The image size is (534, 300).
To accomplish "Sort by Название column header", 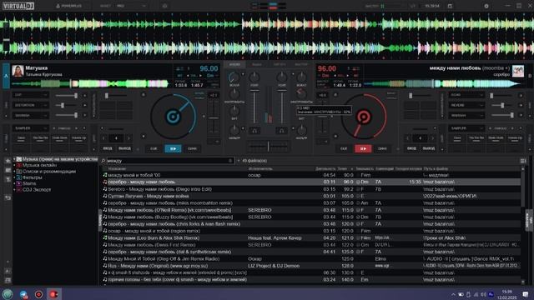I will tap(117, 168).
